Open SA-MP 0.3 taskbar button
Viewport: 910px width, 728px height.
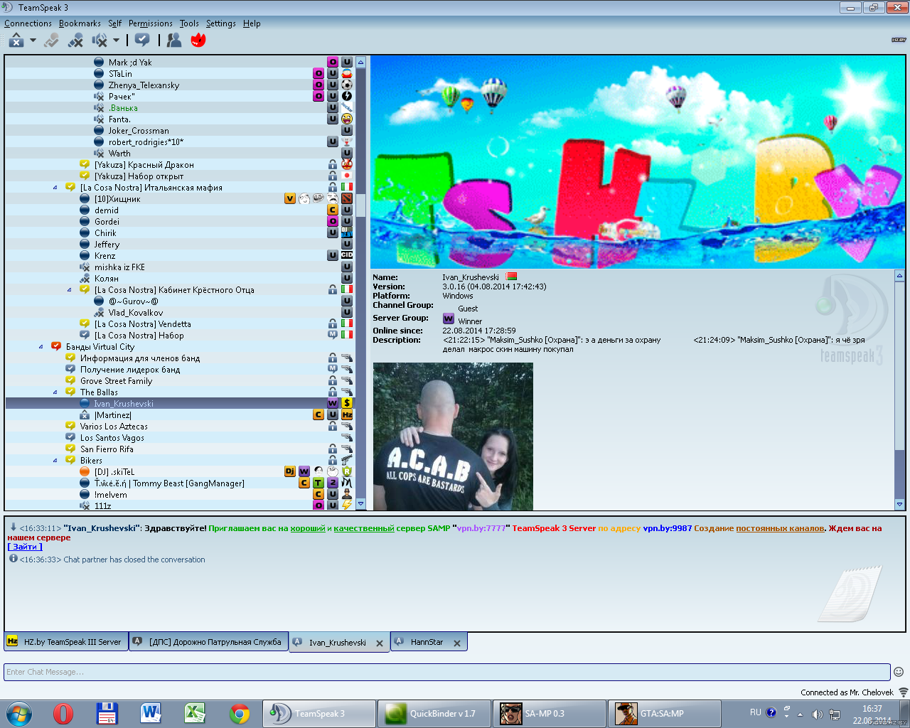pos(550,714)
